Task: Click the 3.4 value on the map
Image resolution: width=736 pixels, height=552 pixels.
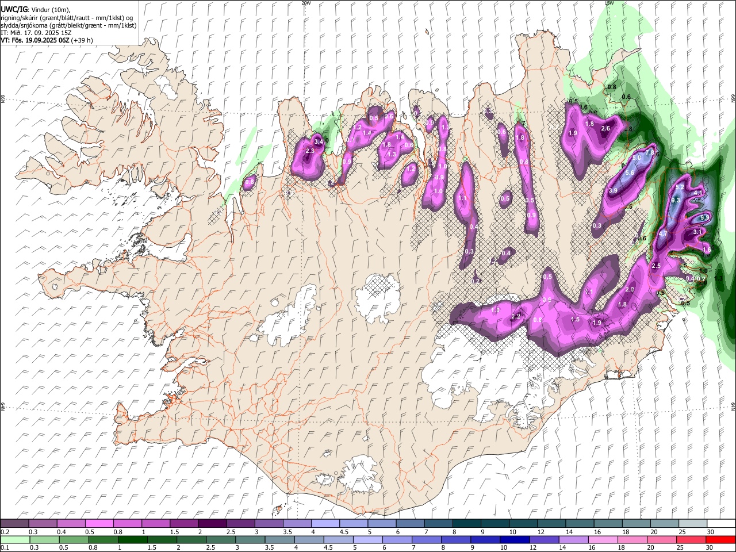Action: 319,141
